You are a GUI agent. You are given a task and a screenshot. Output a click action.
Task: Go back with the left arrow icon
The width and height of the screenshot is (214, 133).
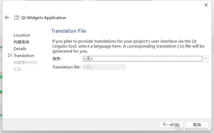[x=7, y=18]
